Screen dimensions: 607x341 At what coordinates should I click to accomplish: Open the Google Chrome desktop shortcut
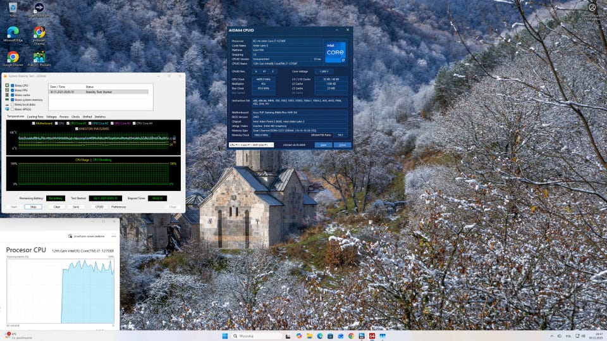[x=13, y=58]
